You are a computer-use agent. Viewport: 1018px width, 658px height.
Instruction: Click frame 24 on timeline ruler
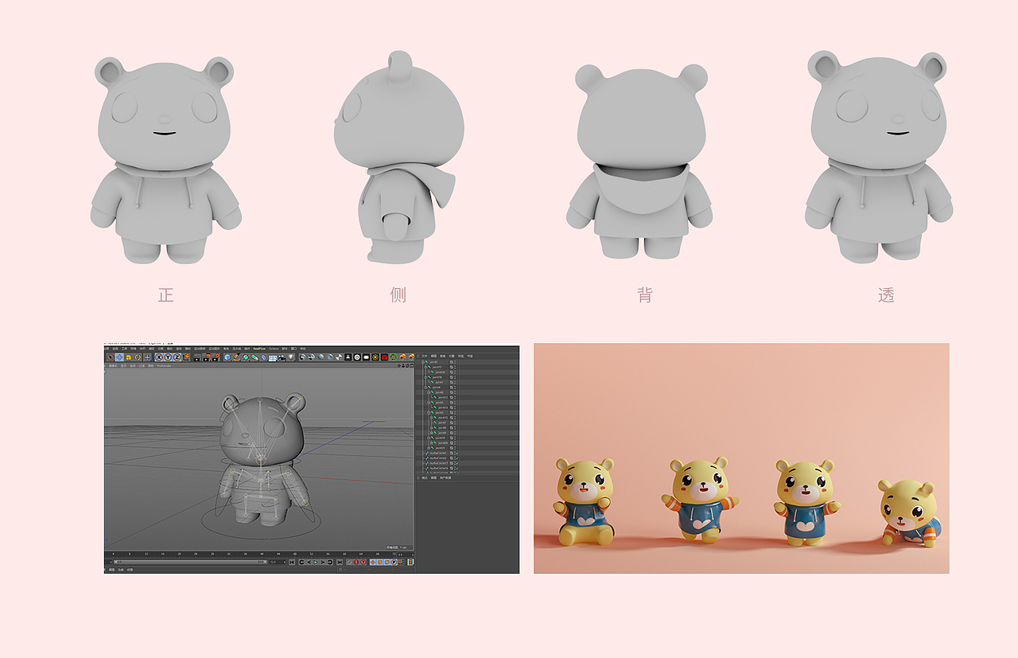click(x=196, y=553)
